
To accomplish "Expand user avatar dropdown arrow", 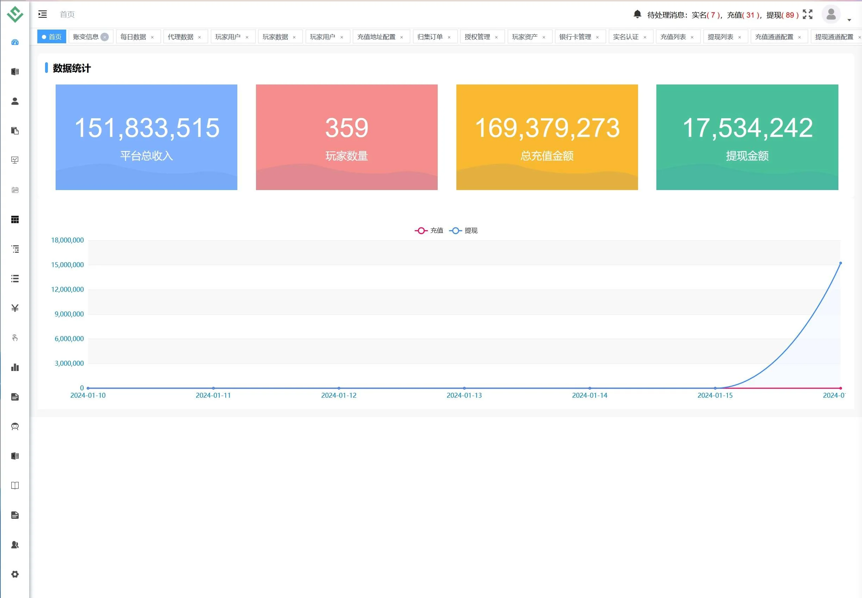I will coord(849,20).
